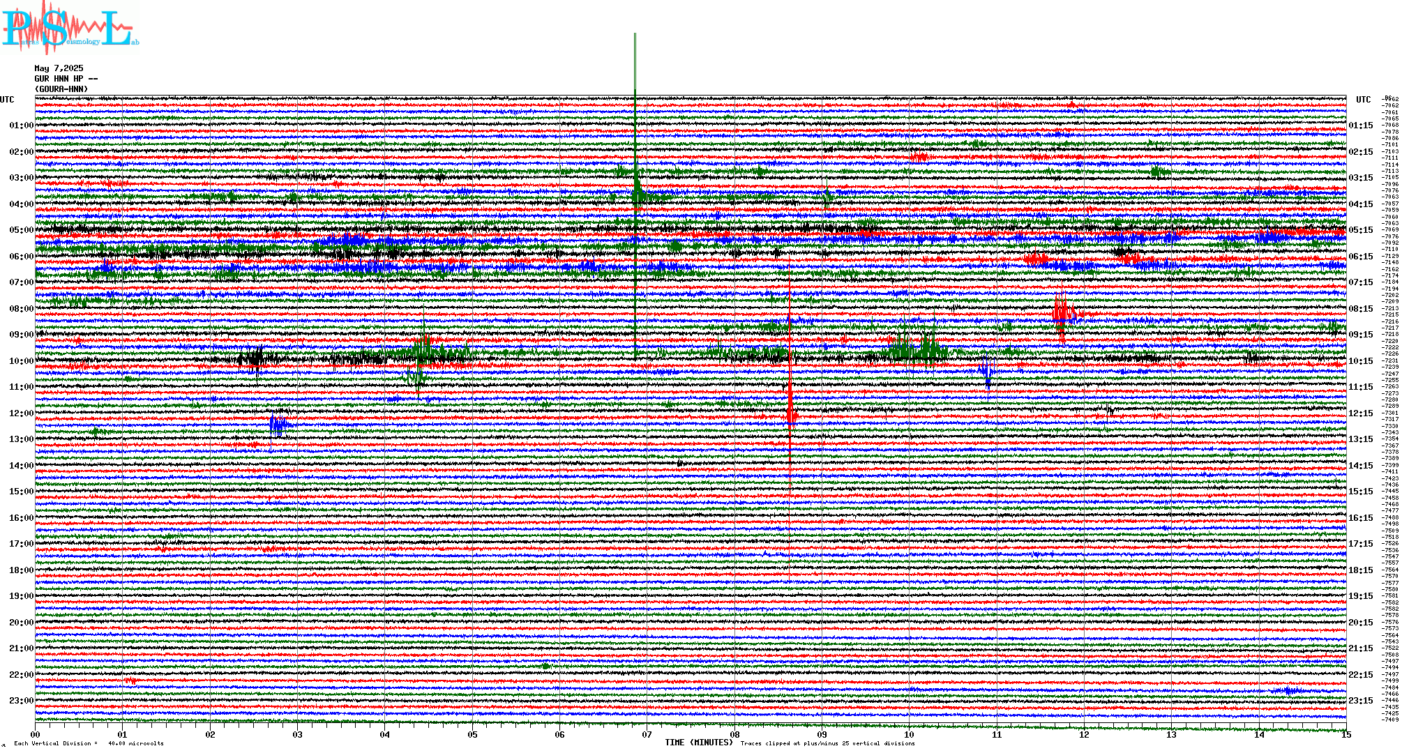Click the '10:00' hour label

21,361
